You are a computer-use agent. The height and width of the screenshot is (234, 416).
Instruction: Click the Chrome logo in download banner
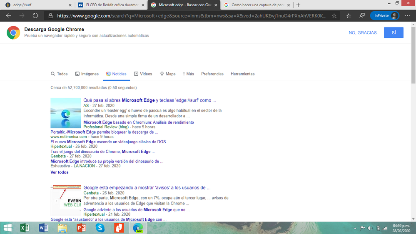13,32
